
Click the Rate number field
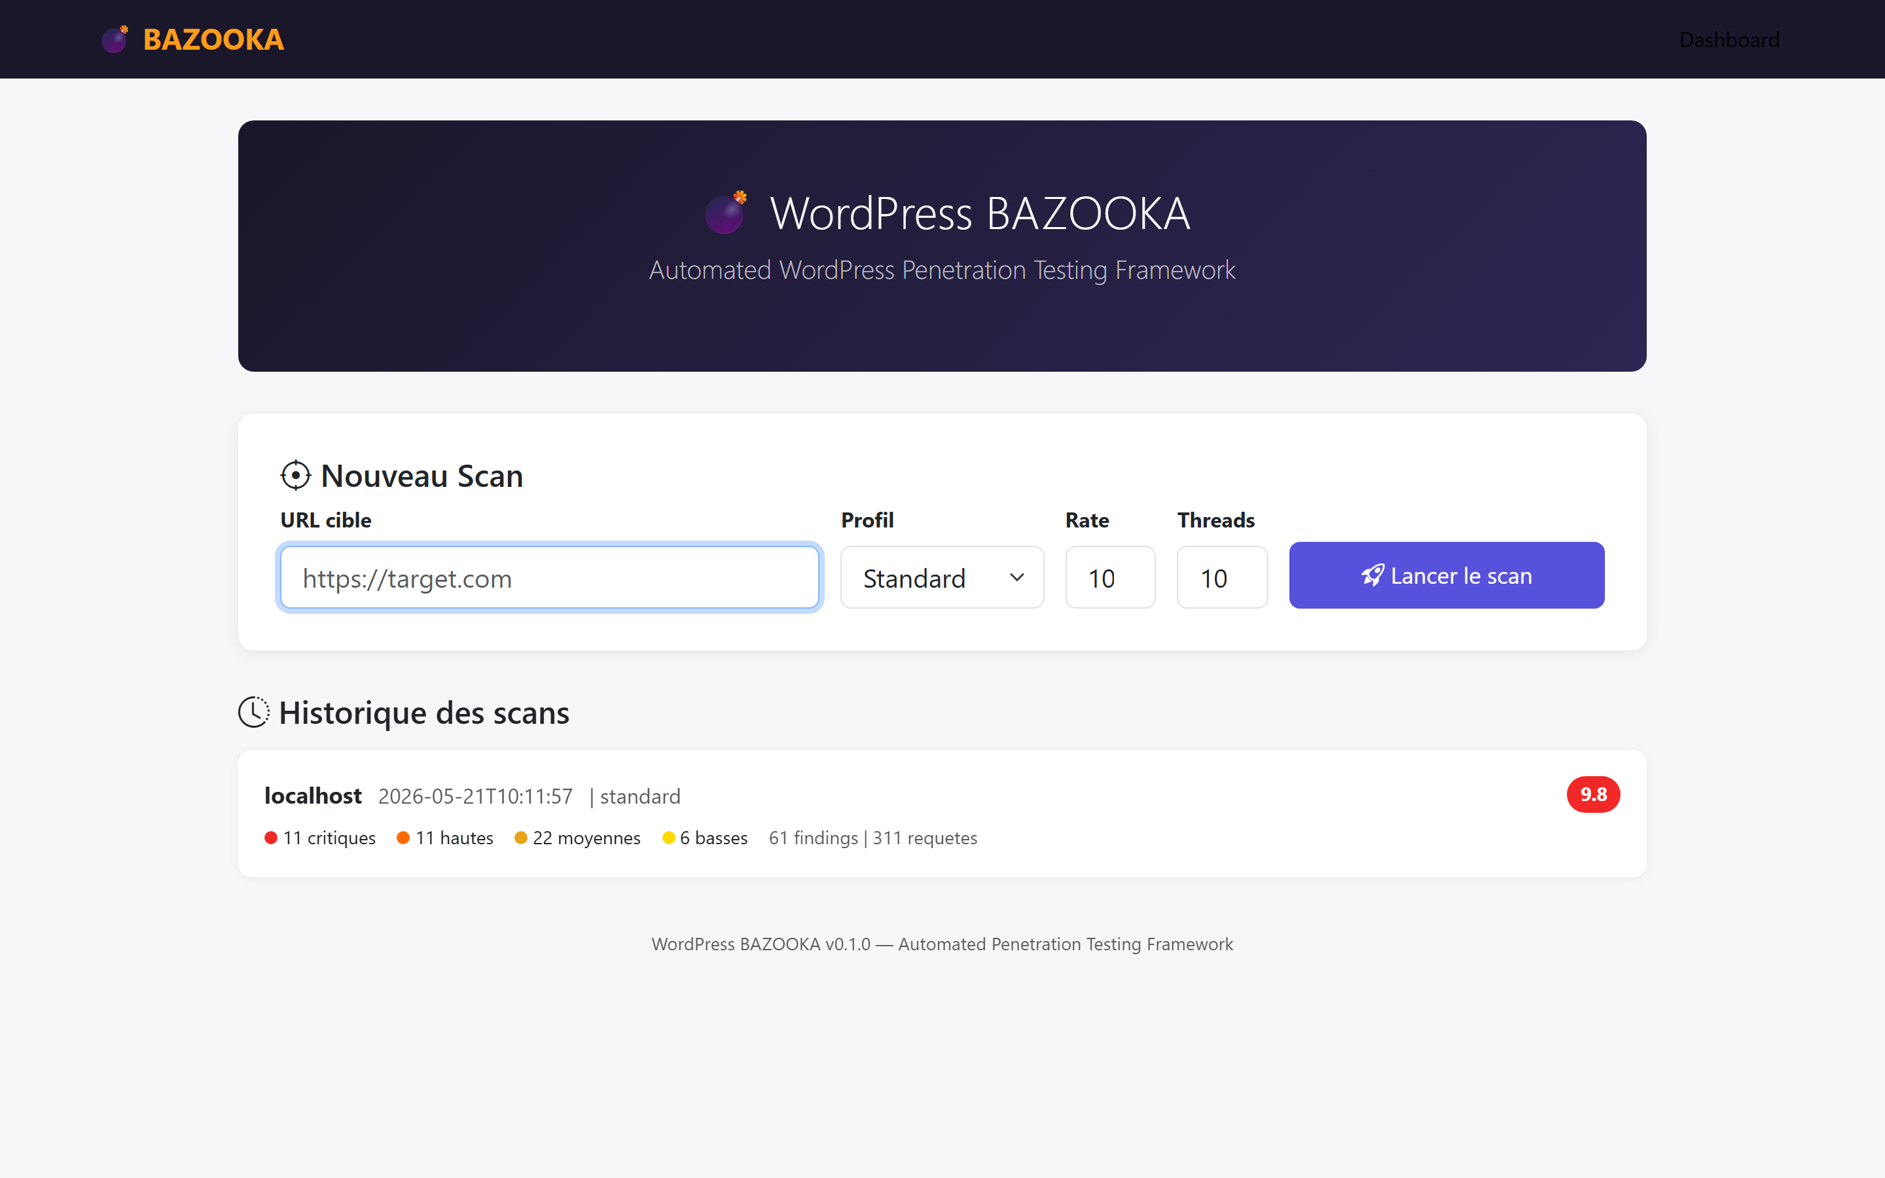[x=1110, y=577]
